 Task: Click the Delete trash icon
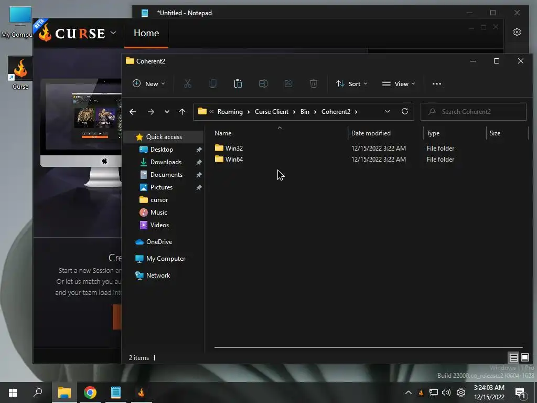pyautogui.click(x=314, y=83)
